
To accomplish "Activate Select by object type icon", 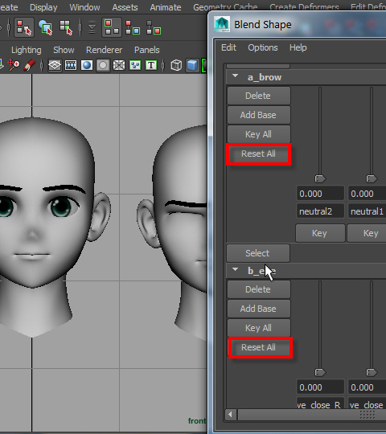I will pyautogui.click(x=45, y=27).
